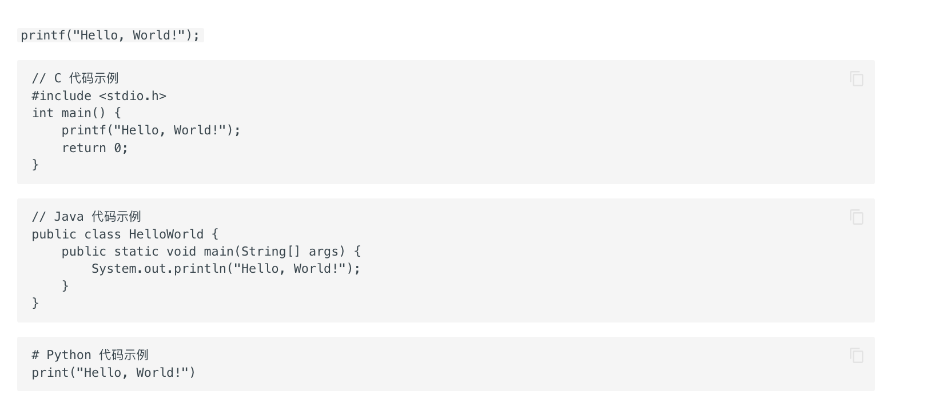Copy the Java code example block
947x414 pixels.
[x=856, y=217]
